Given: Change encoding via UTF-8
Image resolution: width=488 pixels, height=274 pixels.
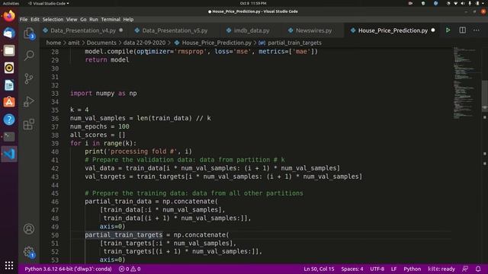Looking at the screenshot, I should [377, 269].
